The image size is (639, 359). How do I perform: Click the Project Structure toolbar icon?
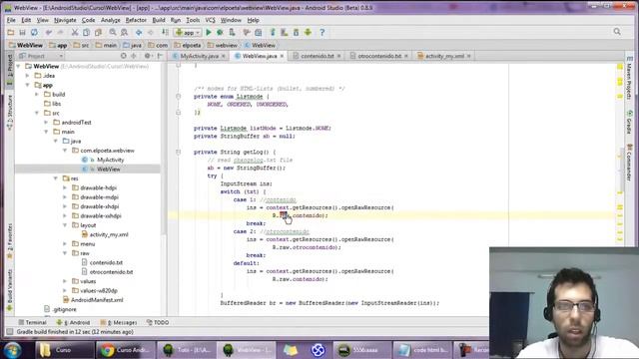[258, 32]
